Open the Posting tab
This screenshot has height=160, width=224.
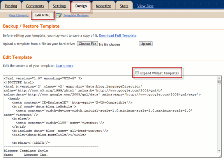[x=11, y=6]
